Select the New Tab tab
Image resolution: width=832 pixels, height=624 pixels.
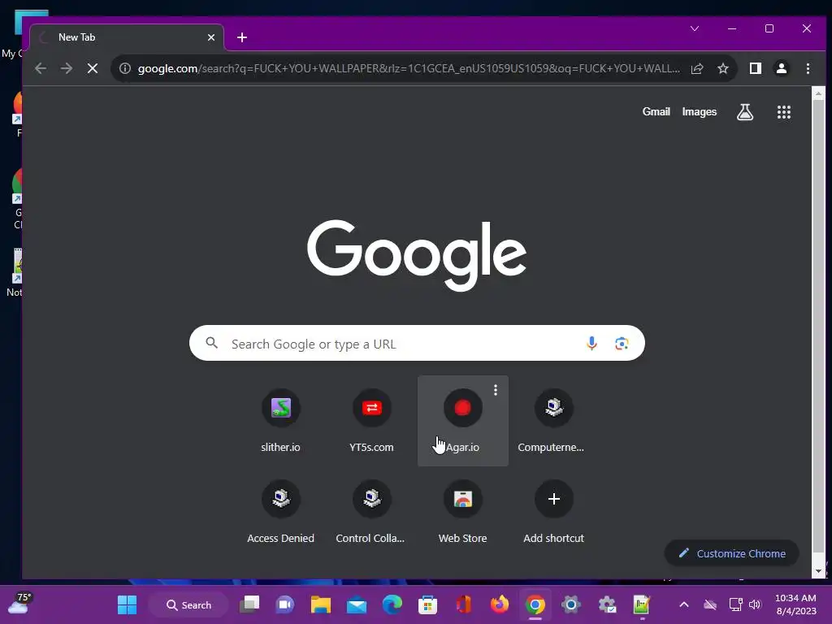coord(128,37)
